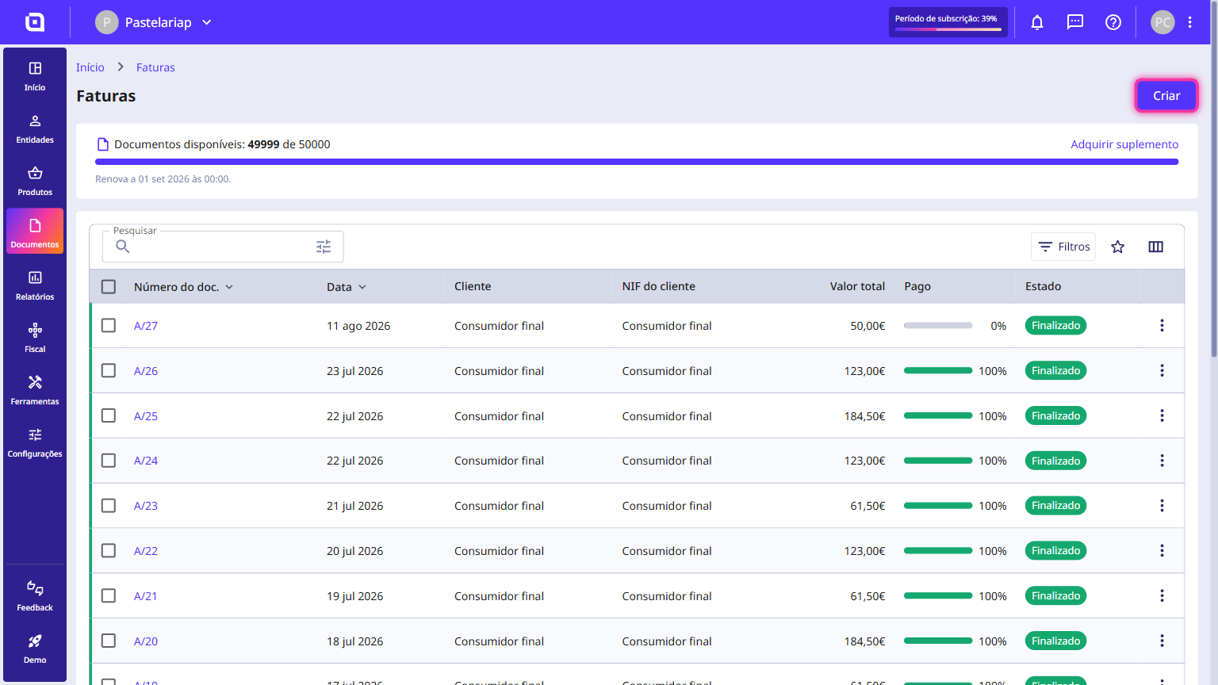Open row actions menu for A/23

1162,505
